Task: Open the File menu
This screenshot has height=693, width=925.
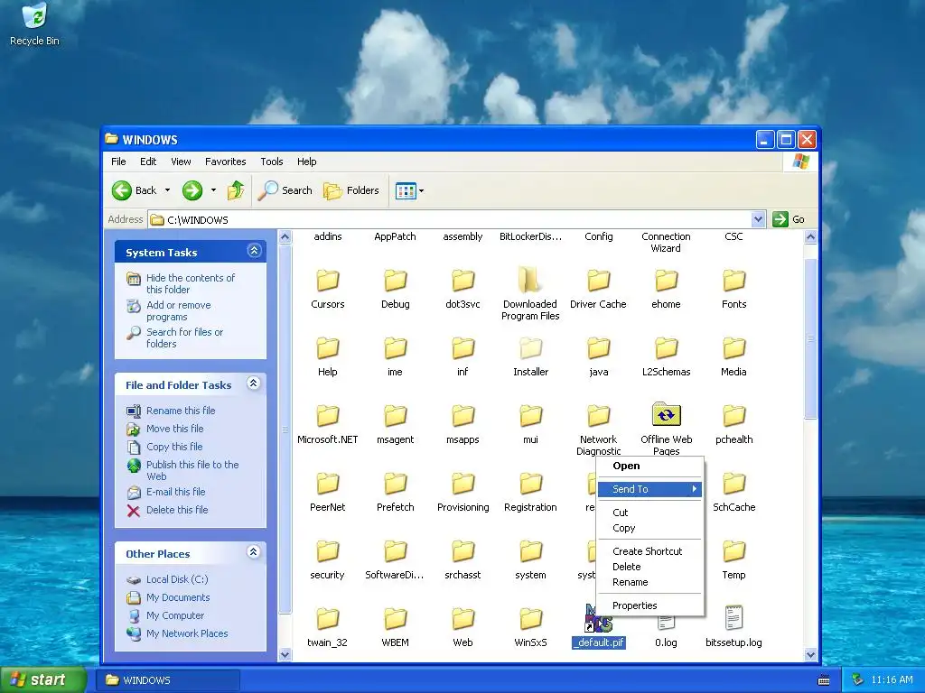Action: (x=118, y=162)
